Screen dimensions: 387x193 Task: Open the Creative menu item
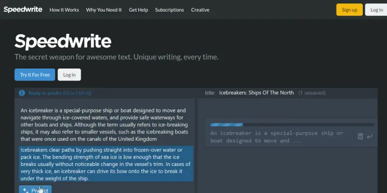[200, 10]
